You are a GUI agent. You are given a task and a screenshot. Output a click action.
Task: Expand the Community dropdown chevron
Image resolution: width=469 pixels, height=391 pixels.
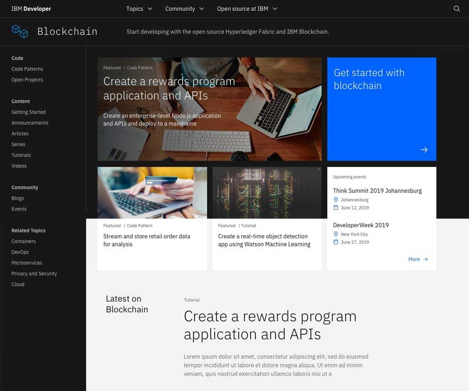[x=202, y=9]
